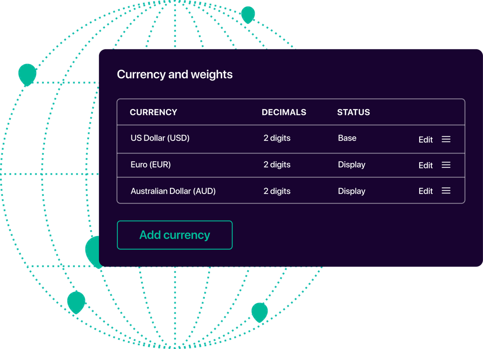The height and width of the screenshot is (349, 483).
Task: Select the Australian Dollar (AUD) row name
Action: 173,191
